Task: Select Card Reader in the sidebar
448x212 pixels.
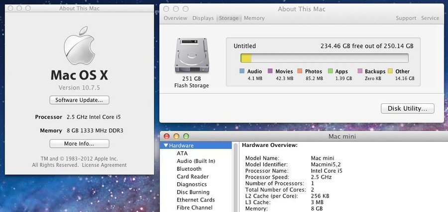Action: point(193,176)
